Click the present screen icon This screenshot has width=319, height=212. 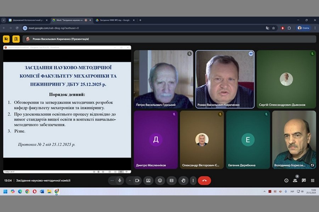pos(148,181)
